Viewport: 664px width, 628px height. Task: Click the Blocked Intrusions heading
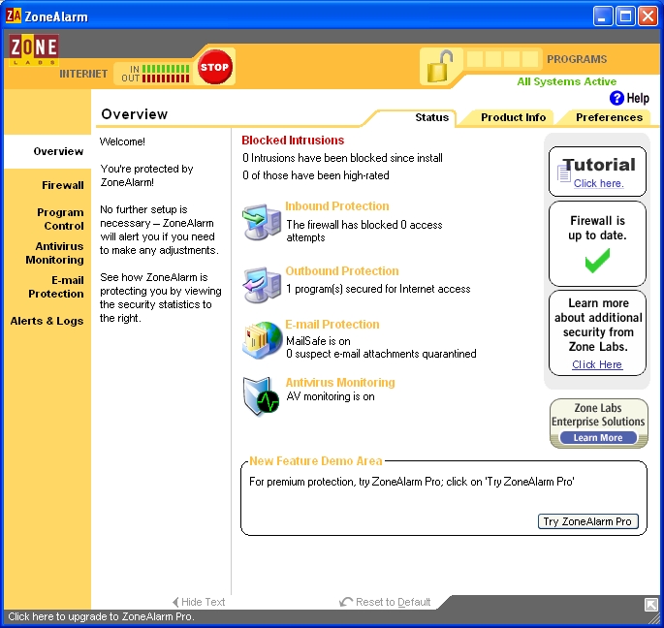(293, 141)
